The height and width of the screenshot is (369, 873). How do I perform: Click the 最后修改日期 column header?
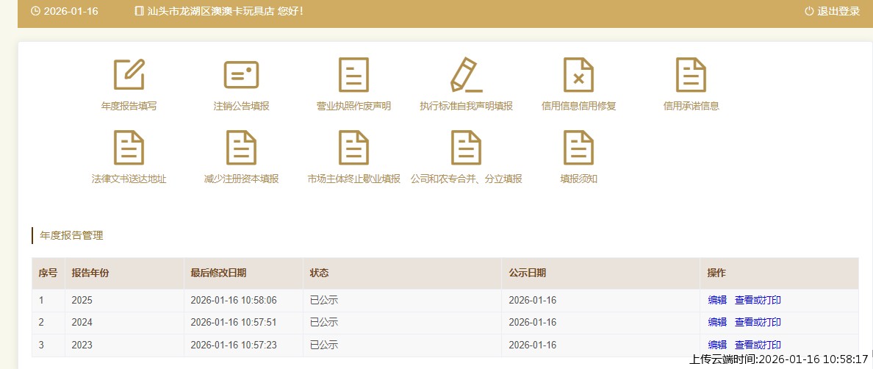[x=218, y=273]
